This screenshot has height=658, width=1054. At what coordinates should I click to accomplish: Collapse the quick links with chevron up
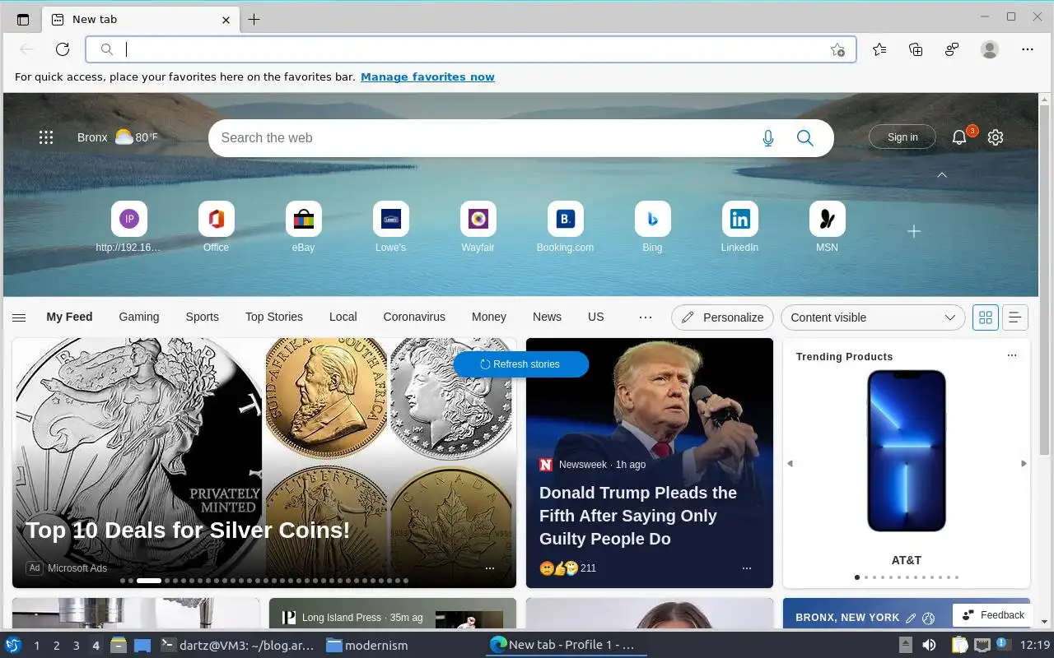tap(942, 175)
